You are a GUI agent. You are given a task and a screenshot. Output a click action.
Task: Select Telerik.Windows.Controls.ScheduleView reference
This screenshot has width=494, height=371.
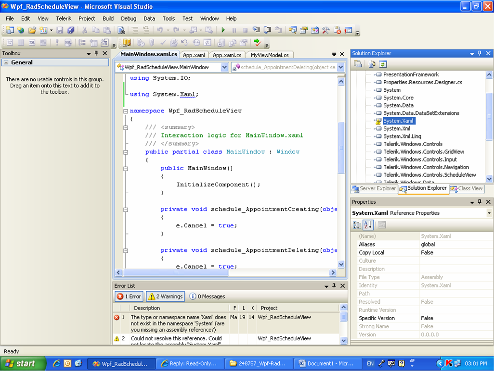pos(429,175)
